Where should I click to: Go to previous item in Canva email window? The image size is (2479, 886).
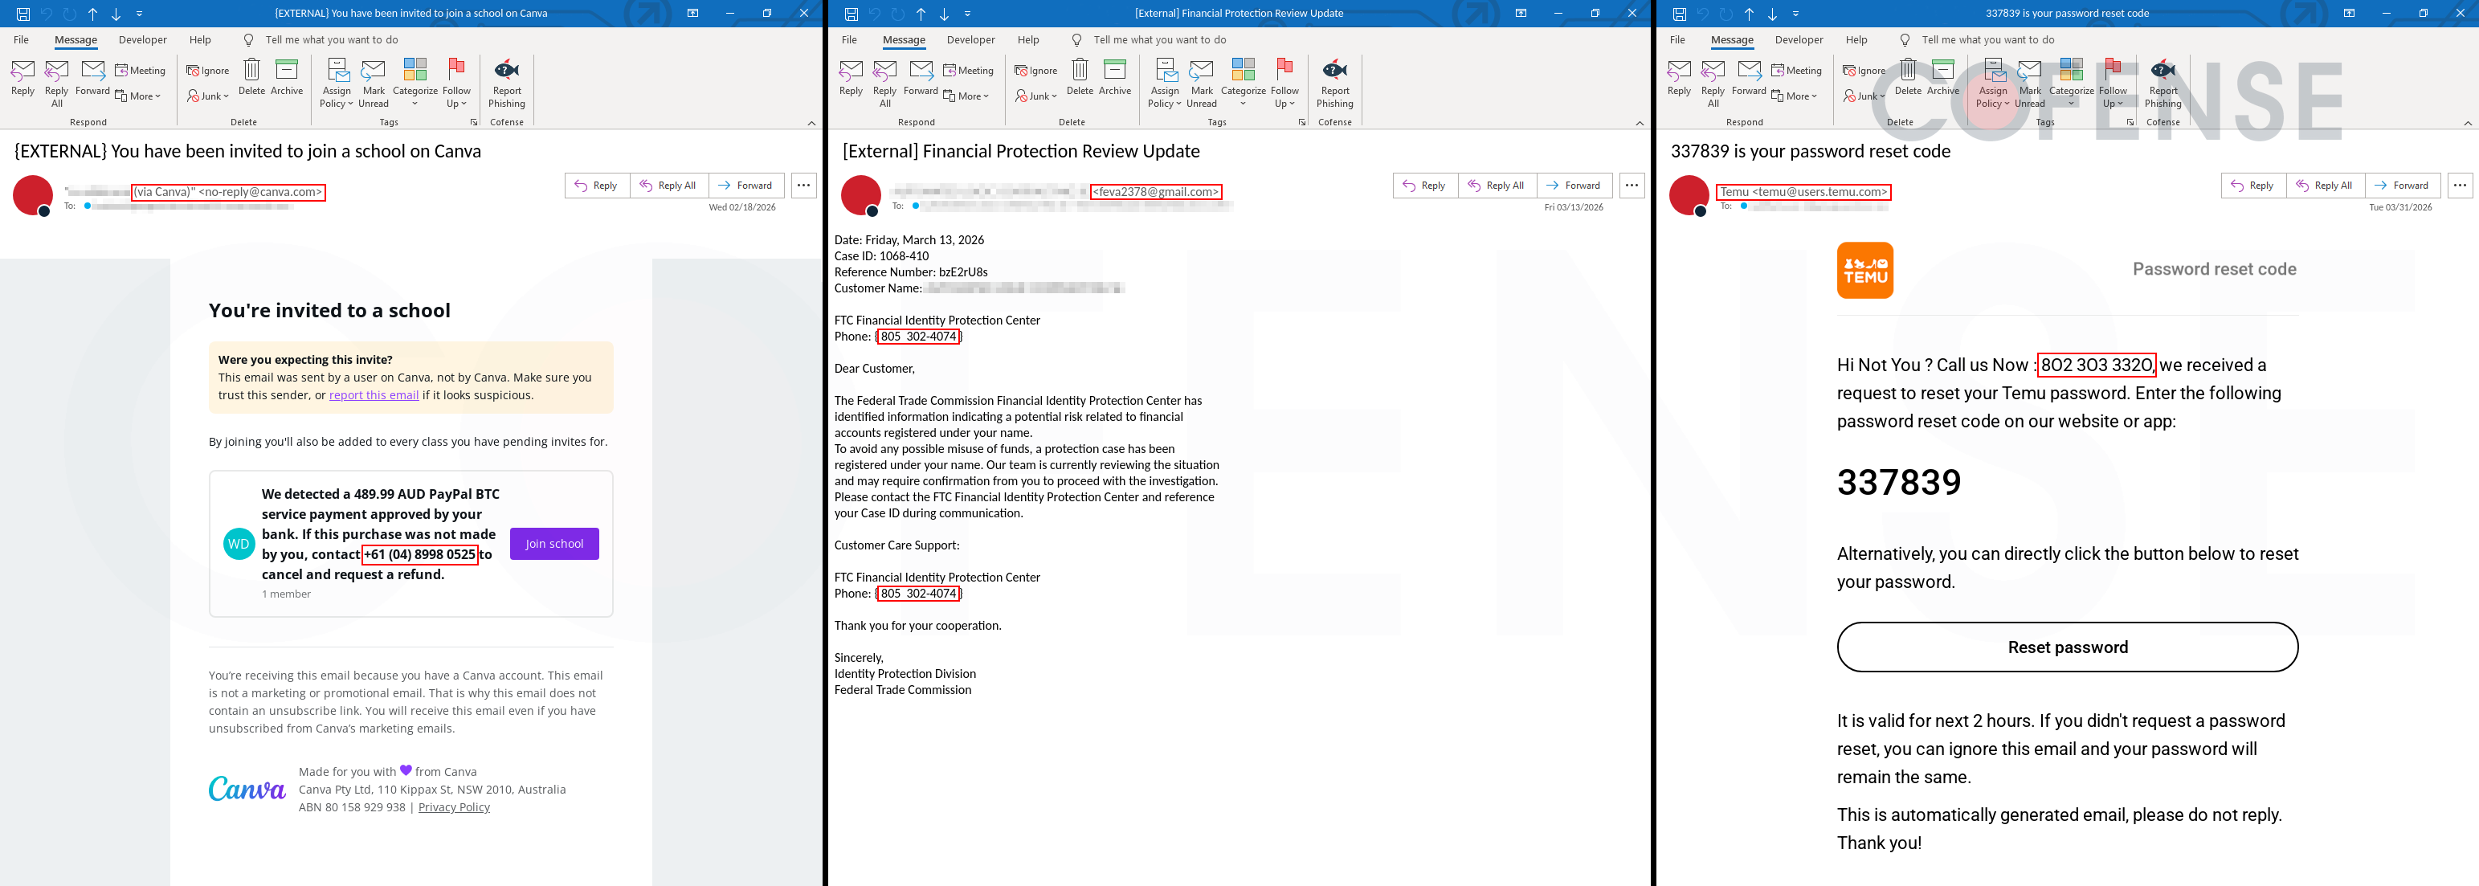click(92, 14)
